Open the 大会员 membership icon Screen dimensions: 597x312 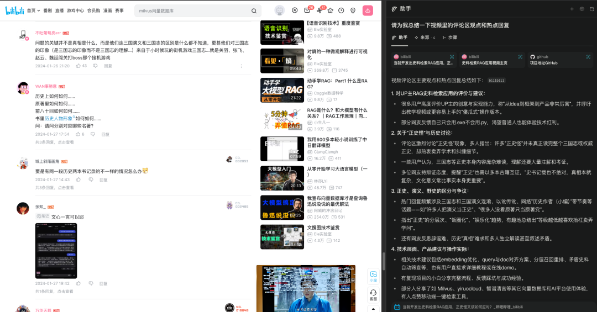click(x=295, y=10)
